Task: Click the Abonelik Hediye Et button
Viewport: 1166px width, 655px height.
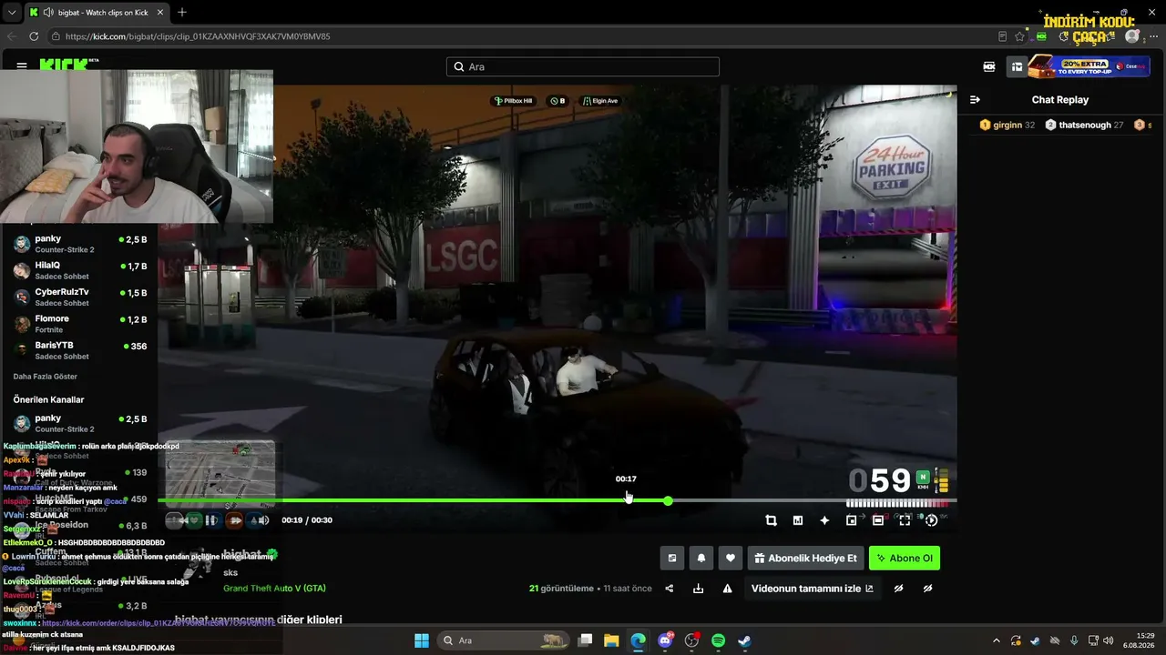Action: (806, 558)
